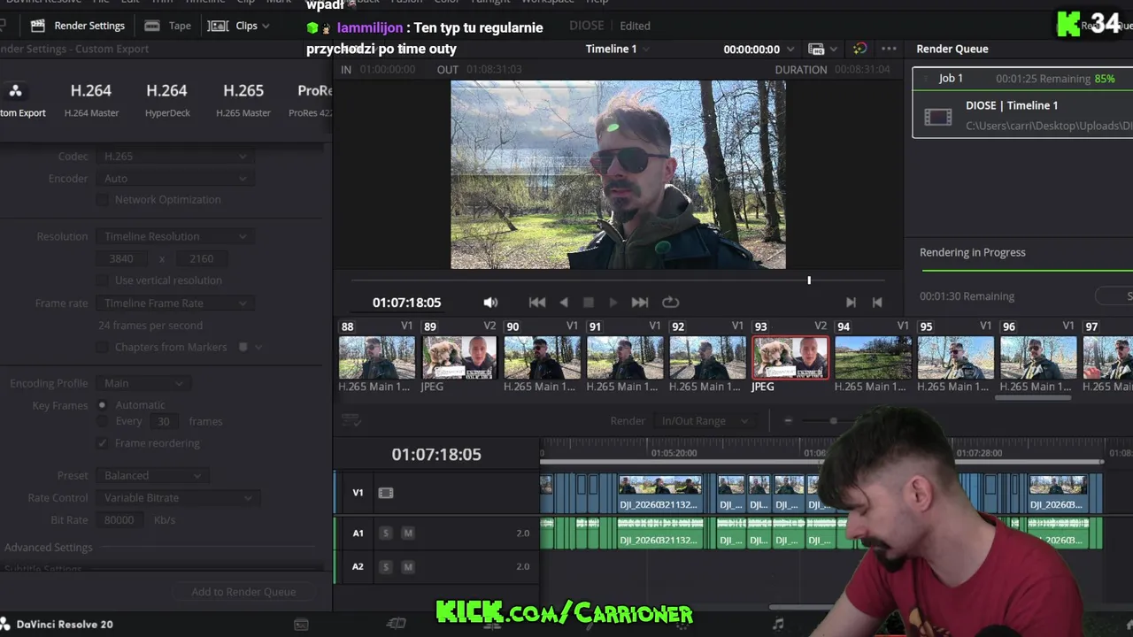Select Job 1 in Render Queue
1133x637 pixels.
pyautogui.click(x=1023, y=104)
